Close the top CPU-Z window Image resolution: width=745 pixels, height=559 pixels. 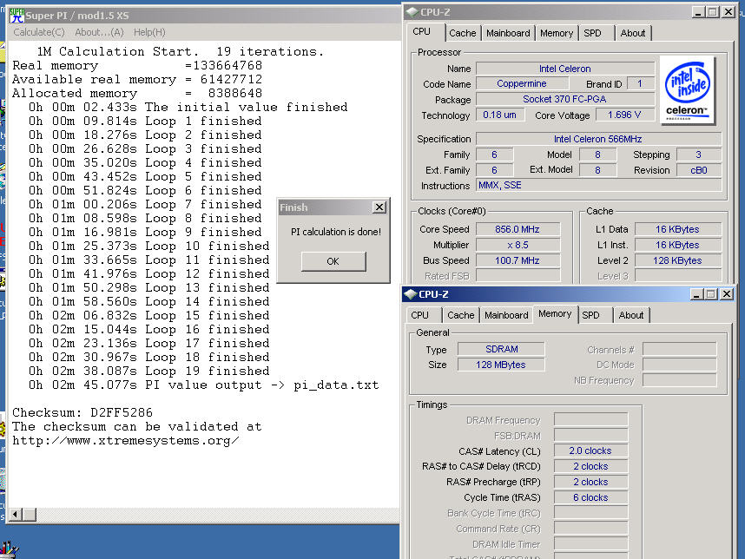click(729, 12)
